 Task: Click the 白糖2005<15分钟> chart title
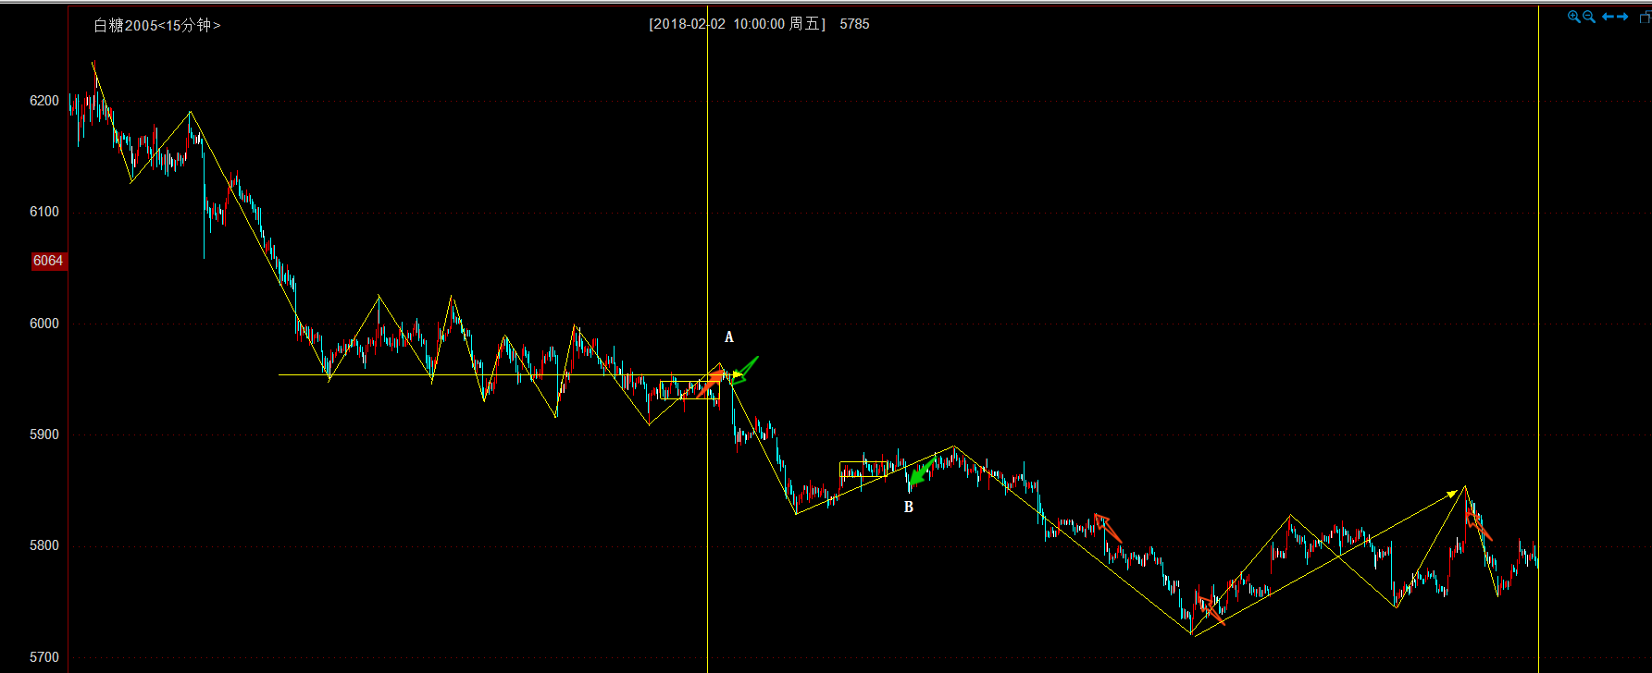pos(157,26)
